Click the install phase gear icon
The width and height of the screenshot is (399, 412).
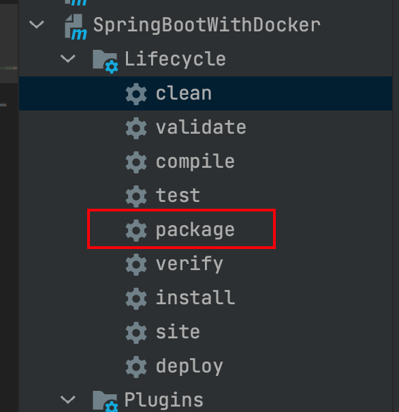pyautogui.click(x=136, y=299)
